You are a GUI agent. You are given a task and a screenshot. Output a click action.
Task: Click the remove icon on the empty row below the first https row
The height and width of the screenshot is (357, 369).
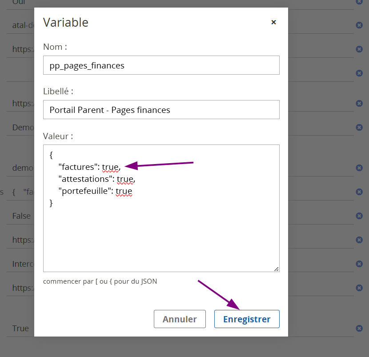359,73
